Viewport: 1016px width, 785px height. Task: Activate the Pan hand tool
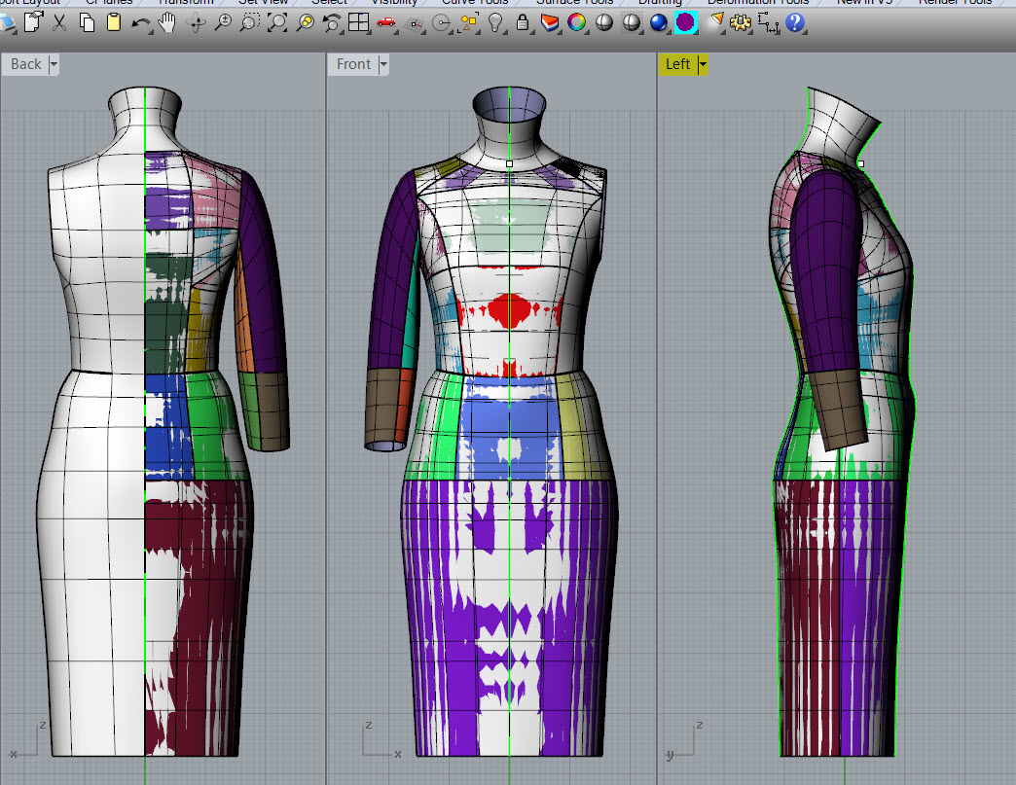(168, 22)
